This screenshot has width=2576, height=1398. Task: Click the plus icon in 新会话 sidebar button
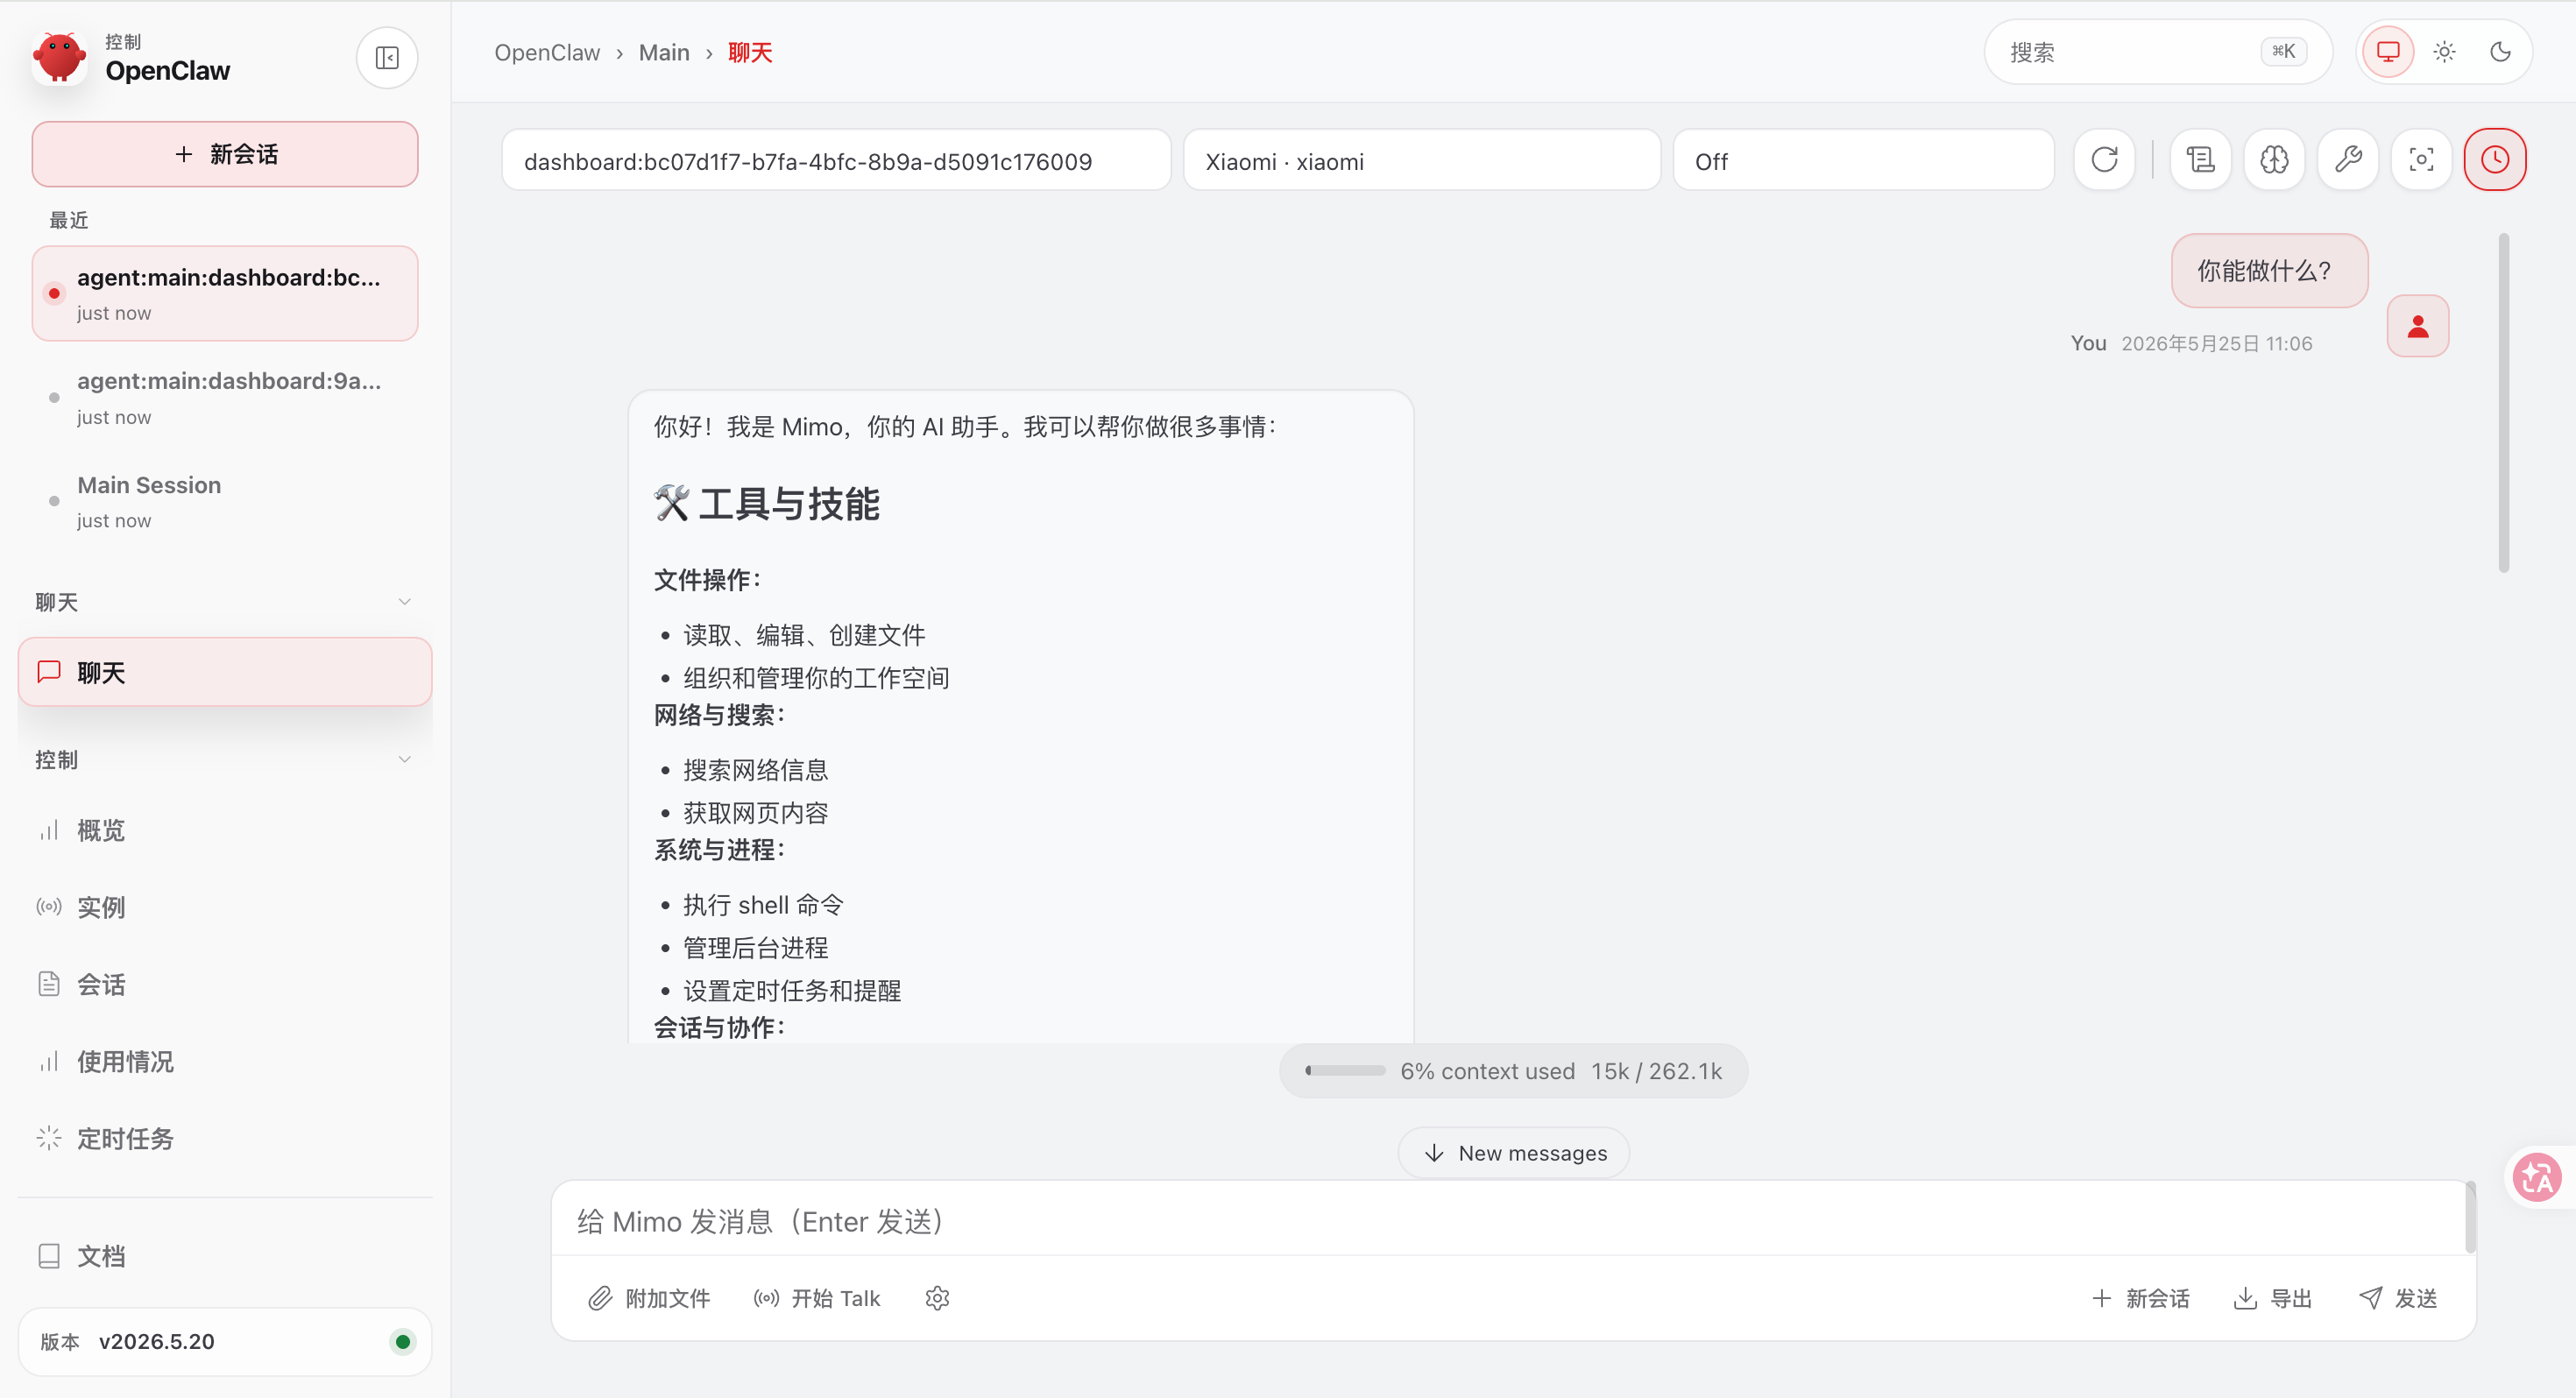(x=183, y=154)
